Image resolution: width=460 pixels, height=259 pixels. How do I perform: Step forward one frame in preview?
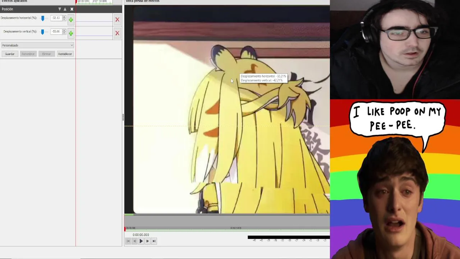point(147,241)
